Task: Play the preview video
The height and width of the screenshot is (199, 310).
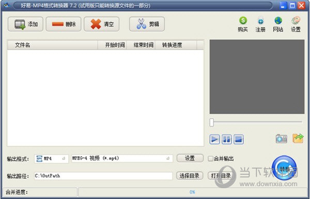Action: point(214,139)
